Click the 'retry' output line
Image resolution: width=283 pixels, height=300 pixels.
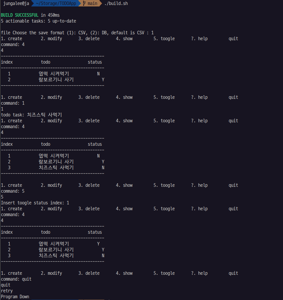[x=7, y=291]
